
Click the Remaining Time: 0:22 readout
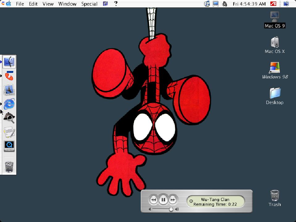tap(215, 204)
